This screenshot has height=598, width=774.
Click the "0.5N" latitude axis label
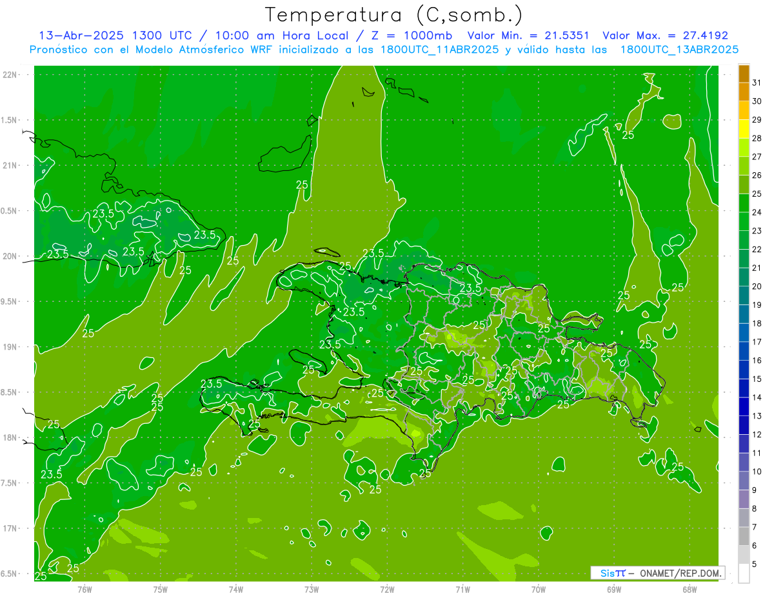10,211
